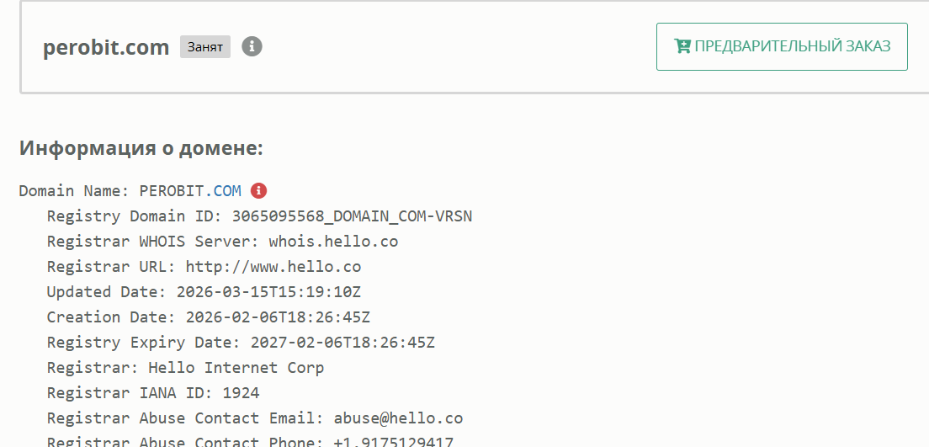929x447 pixels.
Task: Click the gray info icon beside Занят
Action: (252, 46)
